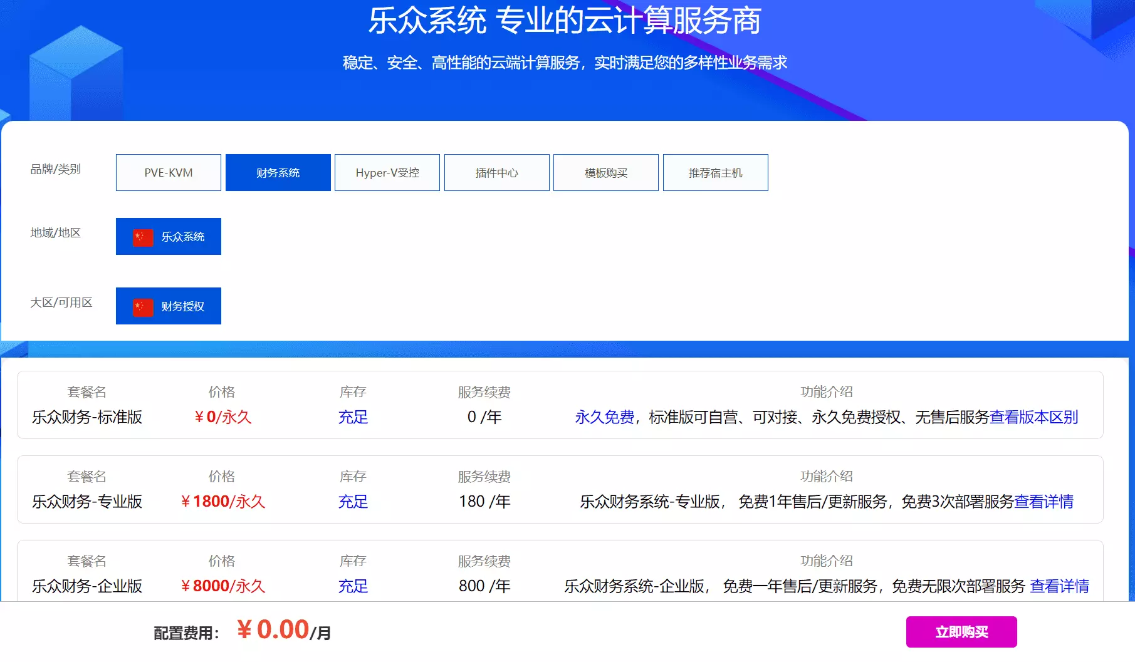Click 充足 stock status for 标准版

353,417
